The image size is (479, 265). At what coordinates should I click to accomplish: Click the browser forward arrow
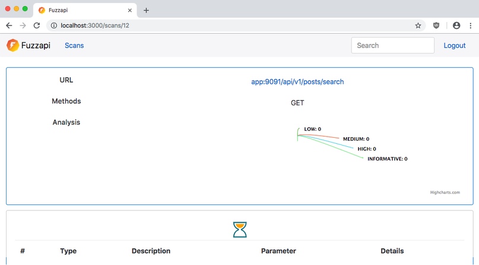23,26
